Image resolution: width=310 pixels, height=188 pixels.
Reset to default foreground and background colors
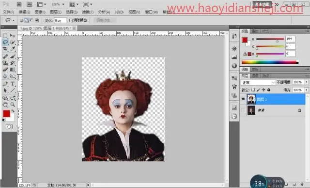[4, 120]
